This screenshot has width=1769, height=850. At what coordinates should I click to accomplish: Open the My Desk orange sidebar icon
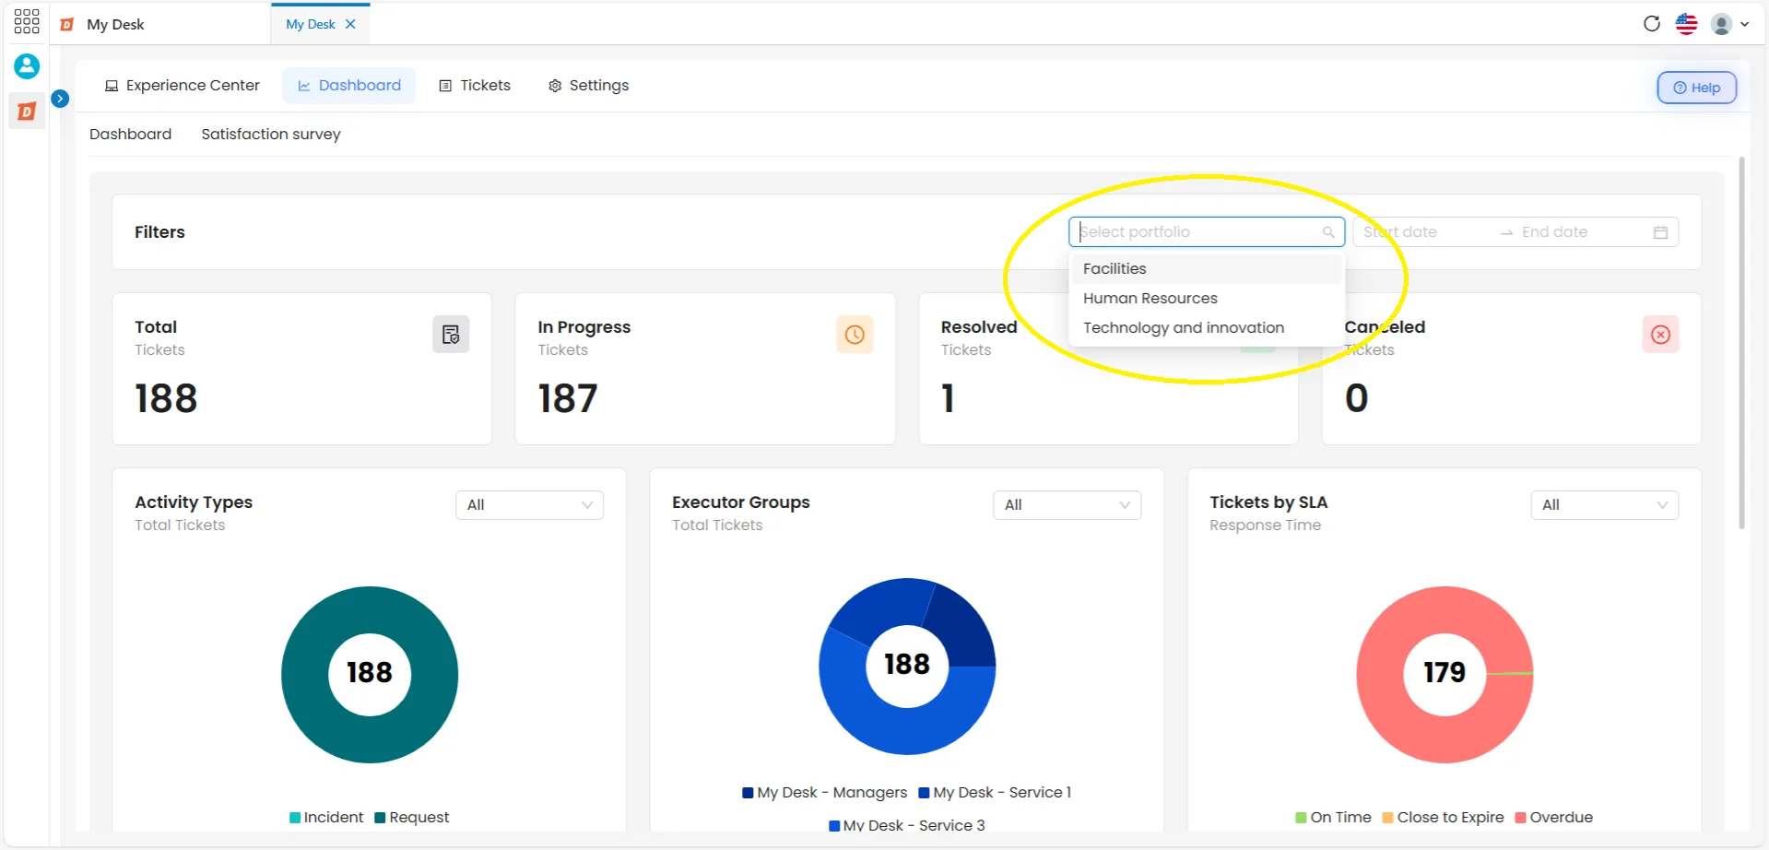[x=27, y=112]
